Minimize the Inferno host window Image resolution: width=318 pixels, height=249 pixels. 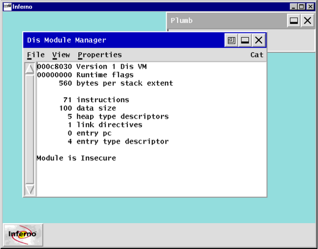pos(293,7)
